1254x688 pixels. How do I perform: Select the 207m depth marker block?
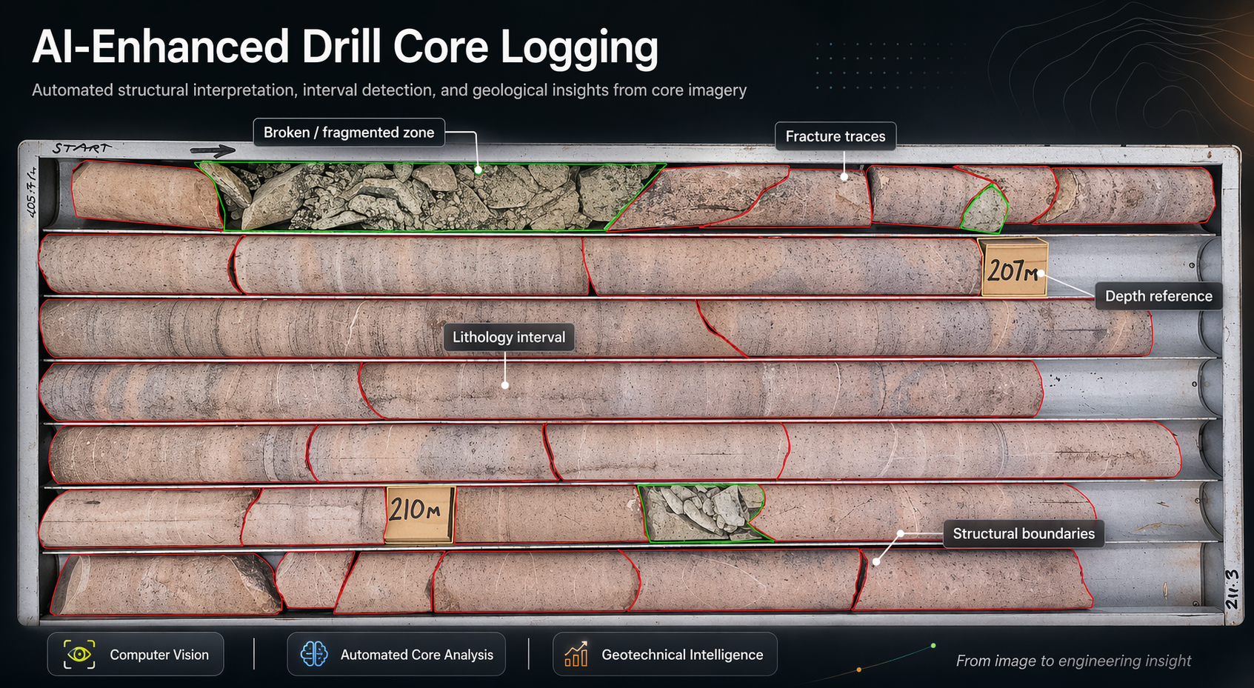coord(1013,269)
